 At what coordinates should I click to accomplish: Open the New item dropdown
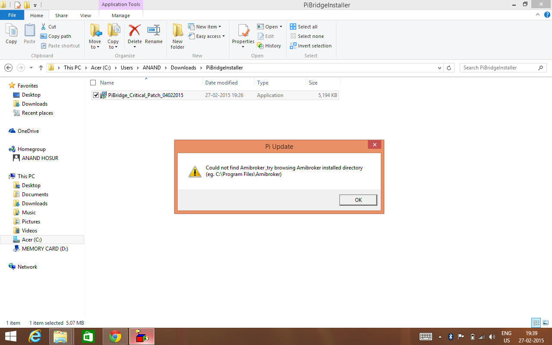coord(205,27)
